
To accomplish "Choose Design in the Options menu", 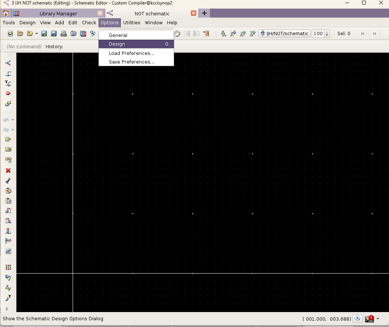I will [x=136, y=44].
